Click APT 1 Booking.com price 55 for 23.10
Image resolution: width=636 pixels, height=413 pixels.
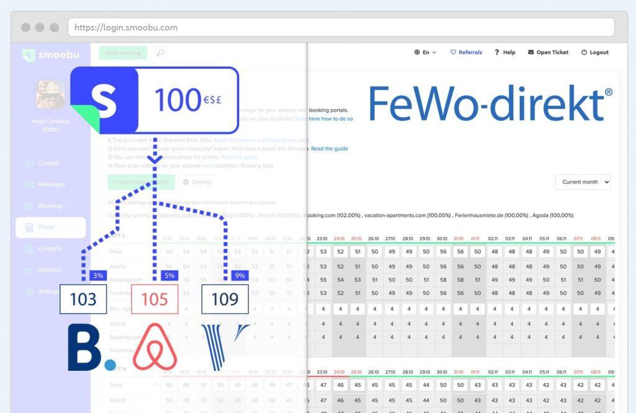[x=323, y=280]
